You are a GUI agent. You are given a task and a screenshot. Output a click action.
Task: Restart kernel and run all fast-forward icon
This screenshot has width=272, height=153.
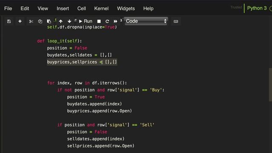(115, 21)
